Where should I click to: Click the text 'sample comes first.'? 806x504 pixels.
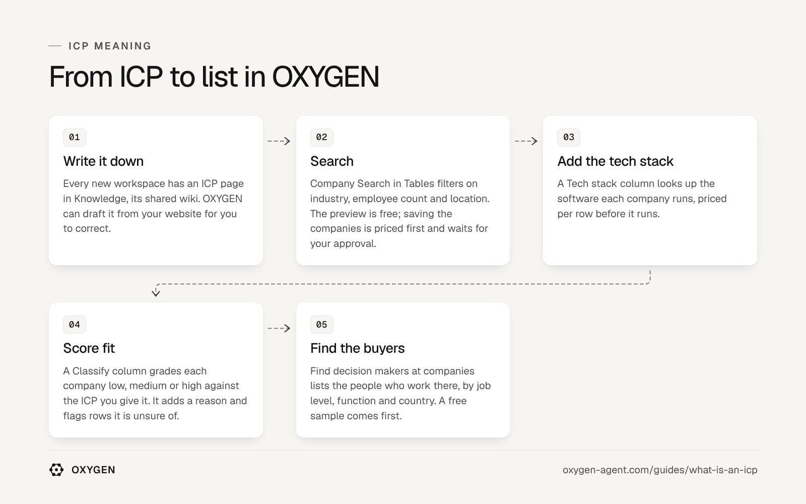pyautogui.click(x=356, y=416)
